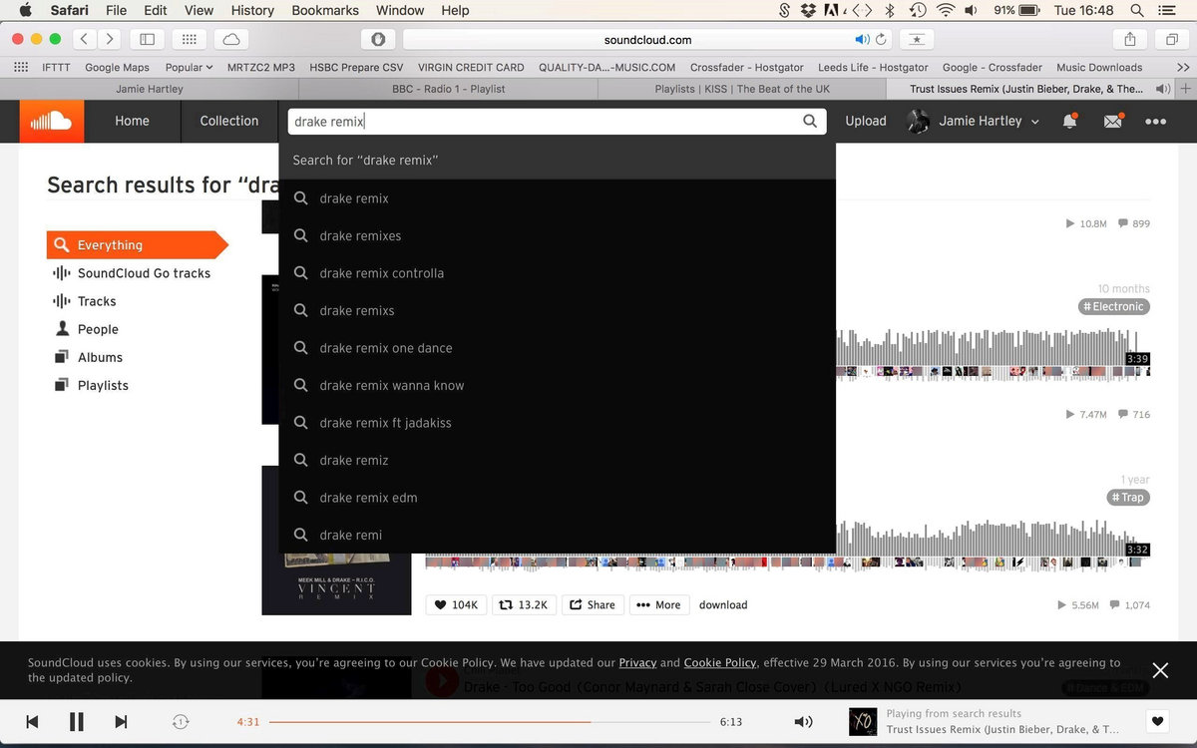Image resolution: width=1197 pixels, height=748 pixels.
Task: Open the Bookmarks menu in the menu bar
Action: coord(324,10)
